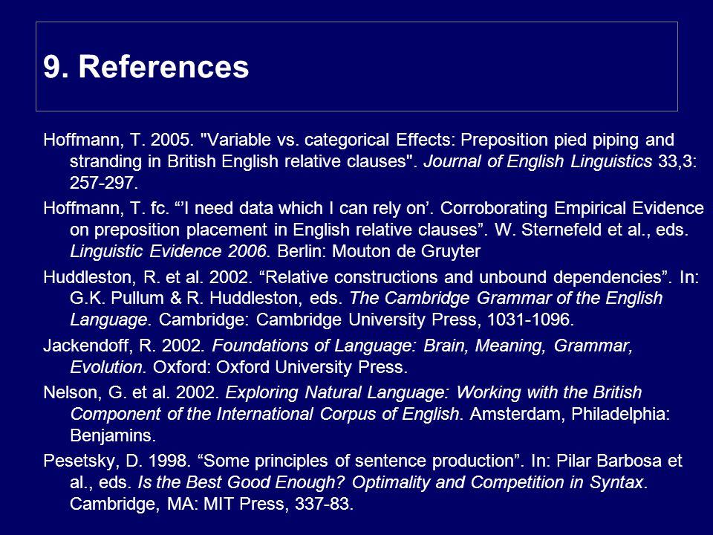Click 'Cambridge University Press, 1031-1096.' text
Viewport: 713px width, 535px height.
click(415, 320)
